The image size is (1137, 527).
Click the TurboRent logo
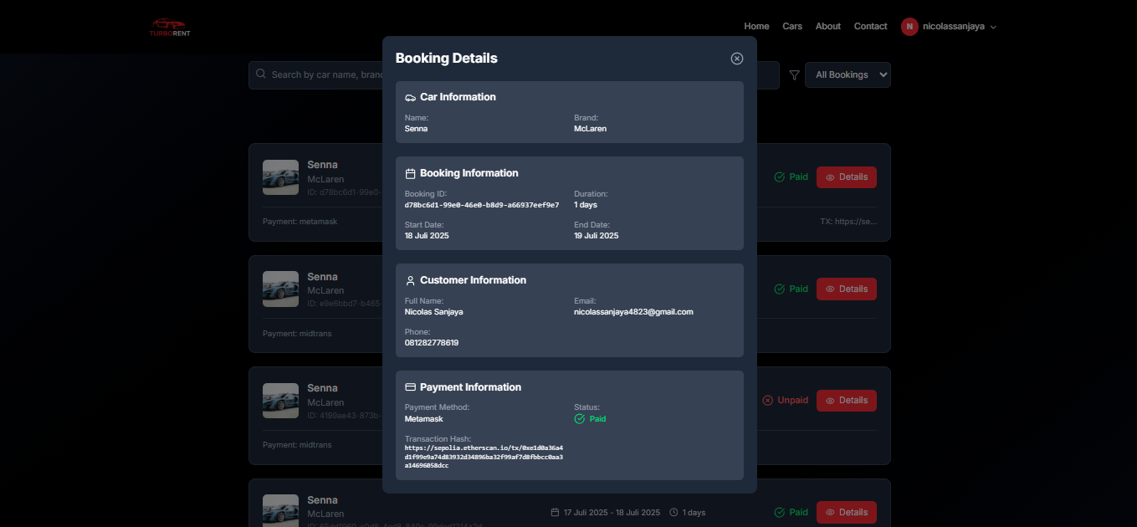tap(170, 27)
